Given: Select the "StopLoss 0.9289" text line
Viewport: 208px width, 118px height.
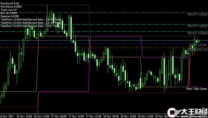Looking at the screenshot, I should 10,16.
